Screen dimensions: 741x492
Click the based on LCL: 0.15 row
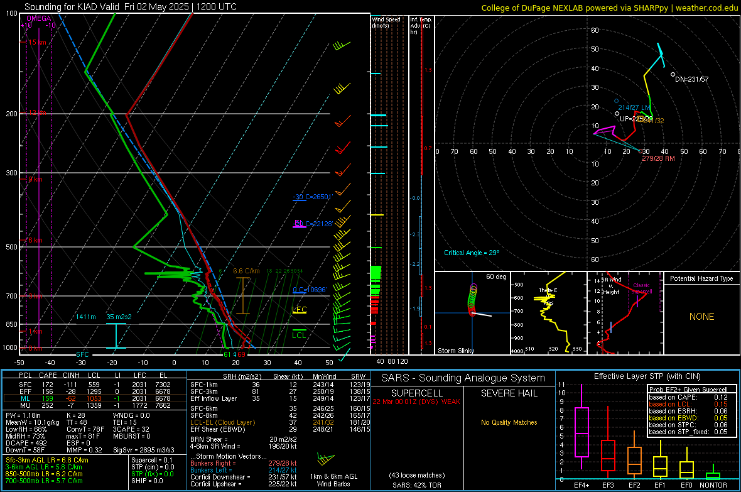(x=688, y=404)
